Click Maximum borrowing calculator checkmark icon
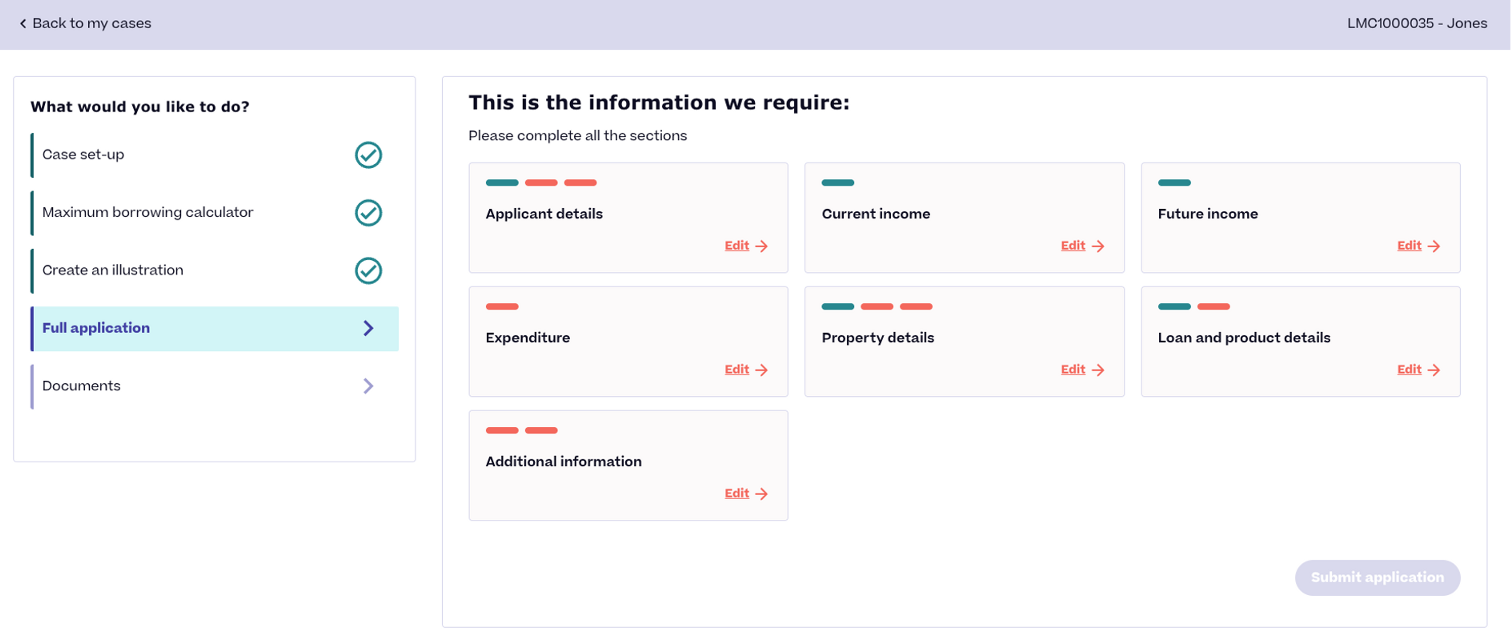 pos(368,213)
